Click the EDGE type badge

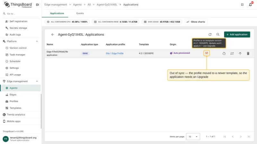pyautogui.click(x=85, y=53)
